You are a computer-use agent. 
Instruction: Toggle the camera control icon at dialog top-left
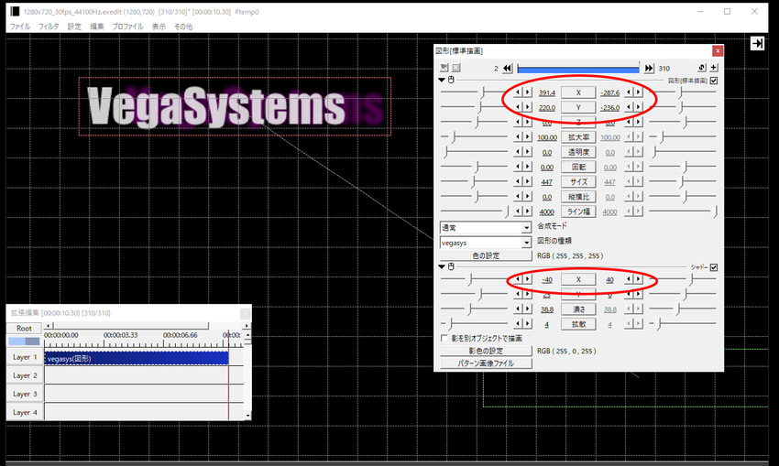[x=444, y=68]
